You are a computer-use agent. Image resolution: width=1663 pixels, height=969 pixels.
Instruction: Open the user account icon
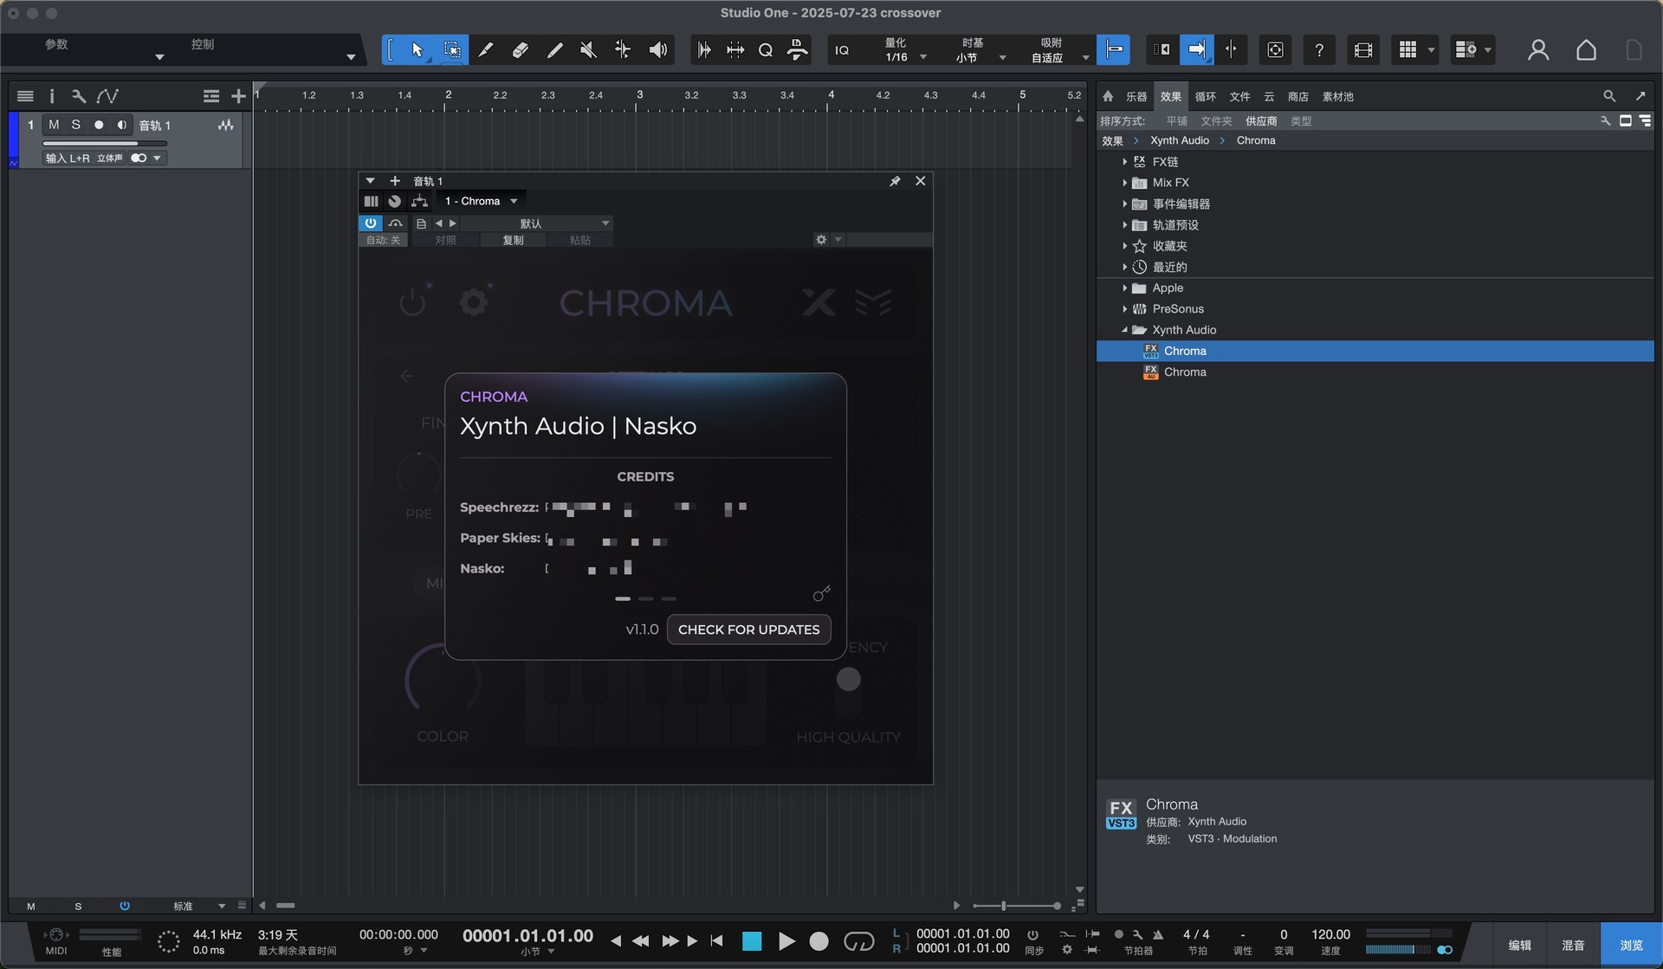(1538, 50)
